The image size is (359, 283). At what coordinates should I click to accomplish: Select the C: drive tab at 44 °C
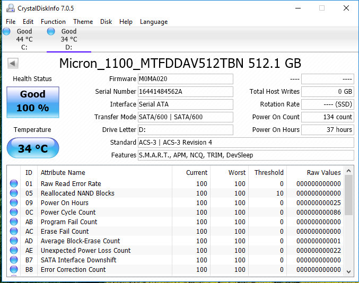(24, 39)
